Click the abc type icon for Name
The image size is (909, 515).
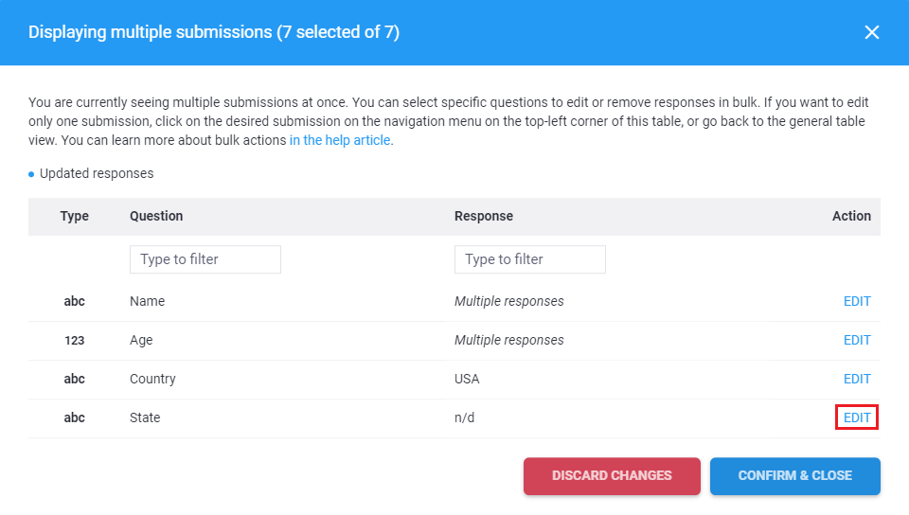pyautogui.click(x=75, y=301)
